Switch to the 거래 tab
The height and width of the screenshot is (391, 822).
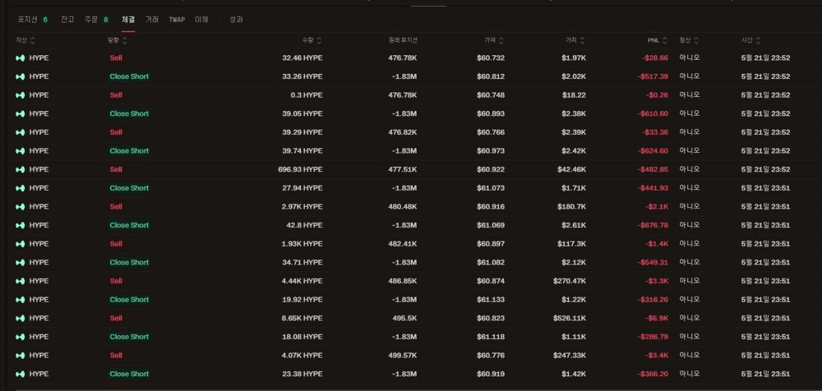click(x=152, y=20)
